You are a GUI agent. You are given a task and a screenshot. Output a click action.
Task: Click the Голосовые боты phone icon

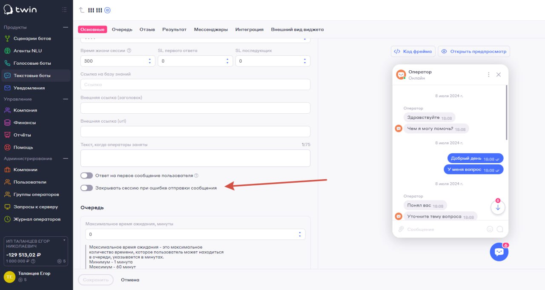(7, 63)
